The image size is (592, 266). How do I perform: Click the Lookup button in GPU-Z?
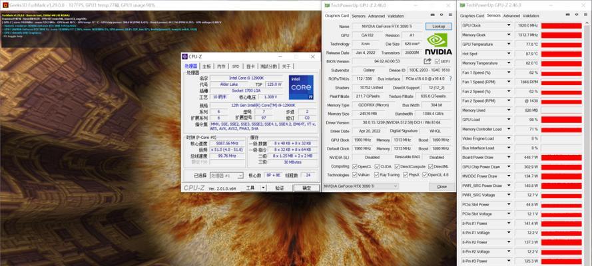point(438,27)
